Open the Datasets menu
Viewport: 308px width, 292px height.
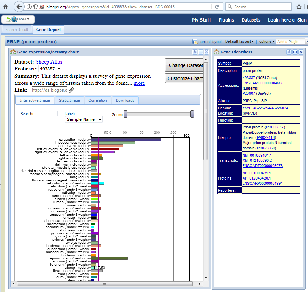click(251, 20)
